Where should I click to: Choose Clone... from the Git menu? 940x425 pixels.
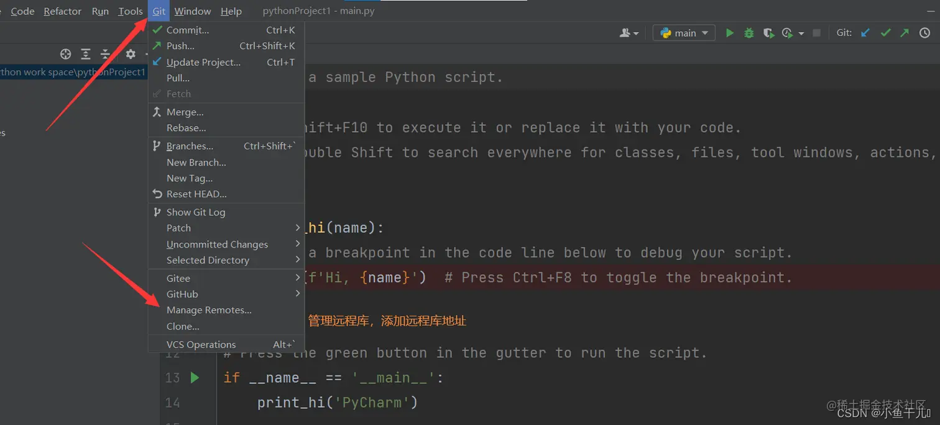tap(226, 326)
